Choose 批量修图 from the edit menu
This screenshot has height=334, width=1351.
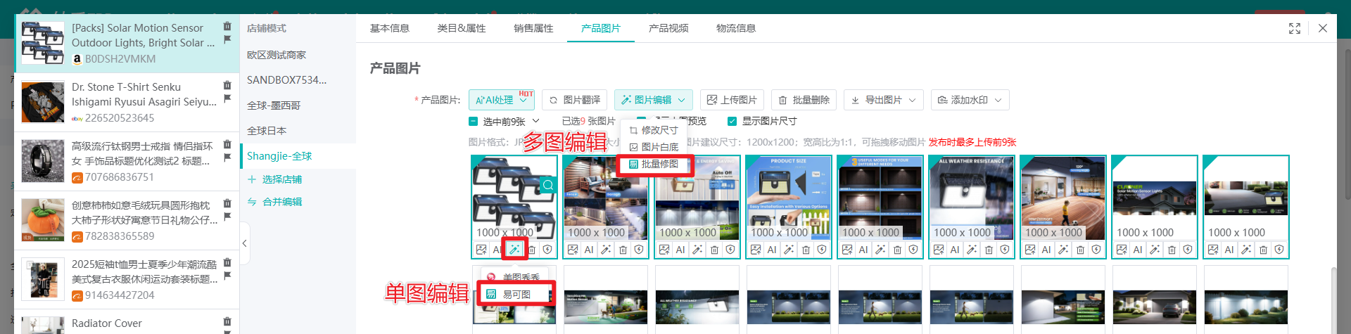(x=654, y=164)
